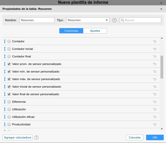
Task: Click the Cancelar button
Action: pyautogui.click(x=135, y=137)
